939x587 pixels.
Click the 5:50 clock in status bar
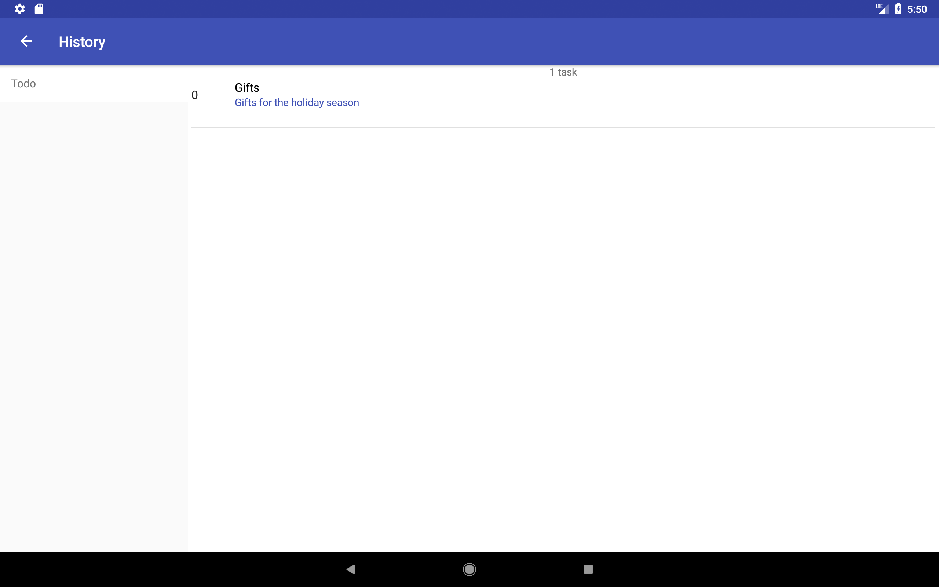[x=917, y=9]
